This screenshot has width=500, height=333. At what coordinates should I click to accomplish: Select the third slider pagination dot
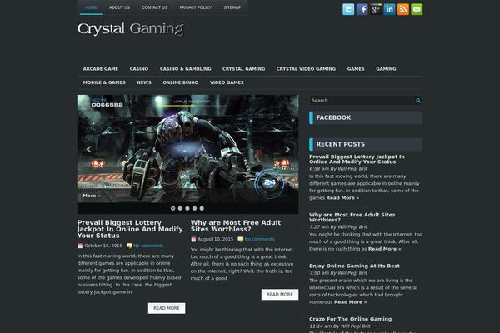pyautogui.click(x=187, y=208)
